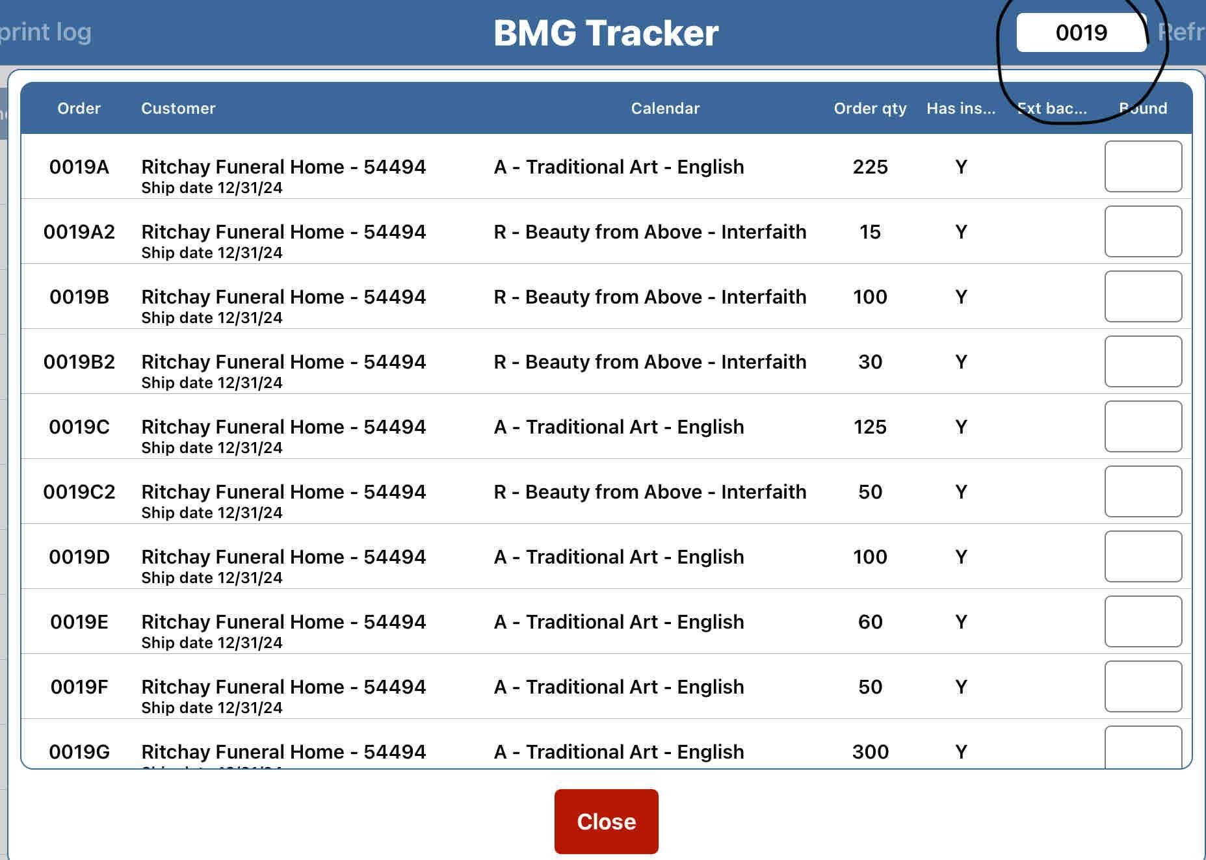
Task: Click the Order column header
Action: point(79,109)
